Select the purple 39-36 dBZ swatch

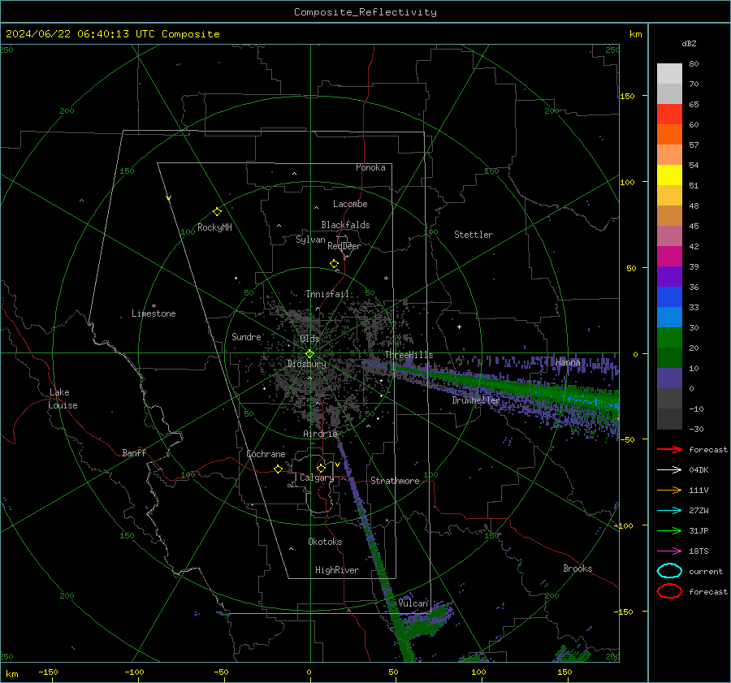(669, 277)
